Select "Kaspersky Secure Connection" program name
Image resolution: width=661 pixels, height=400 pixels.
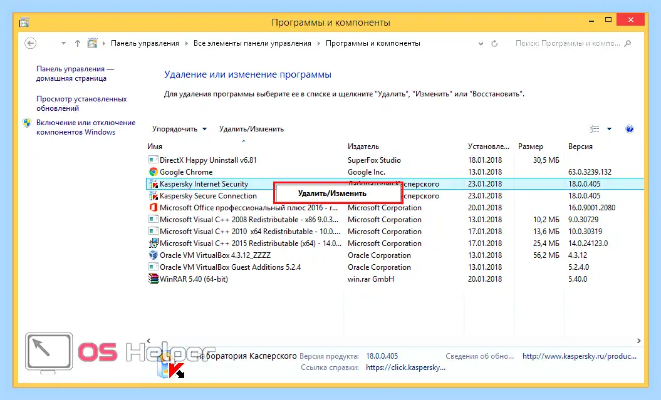(x=208, y=196)
